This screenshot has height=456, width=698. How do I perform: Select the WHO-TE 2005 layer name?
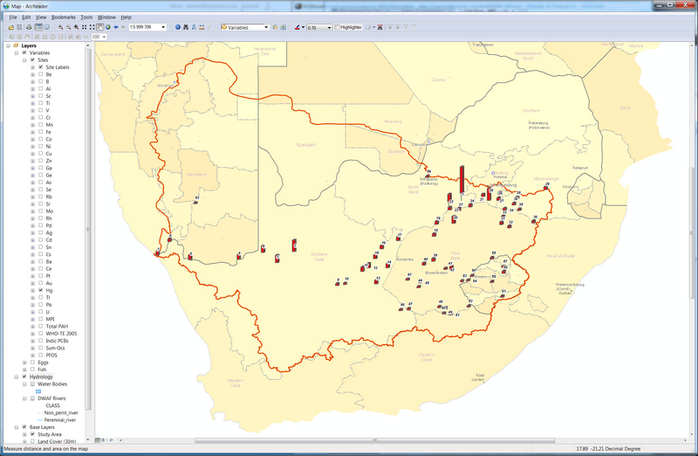pos(61,334)
